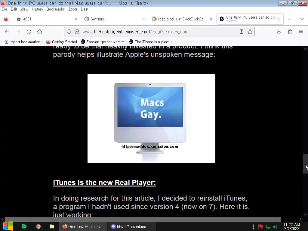
Task: Click vertical scrollbar down arrow
Action: [x=305, y=214]
